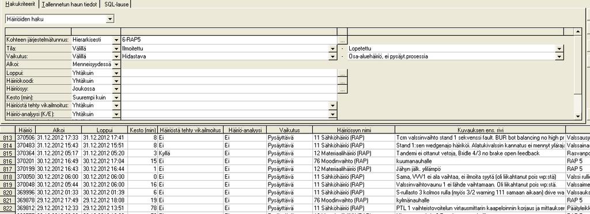The height and width of the screenshot is (214, 590).
Task: Open the Menneisyydessä operator dropdown
Action: [x=116, y=64]
